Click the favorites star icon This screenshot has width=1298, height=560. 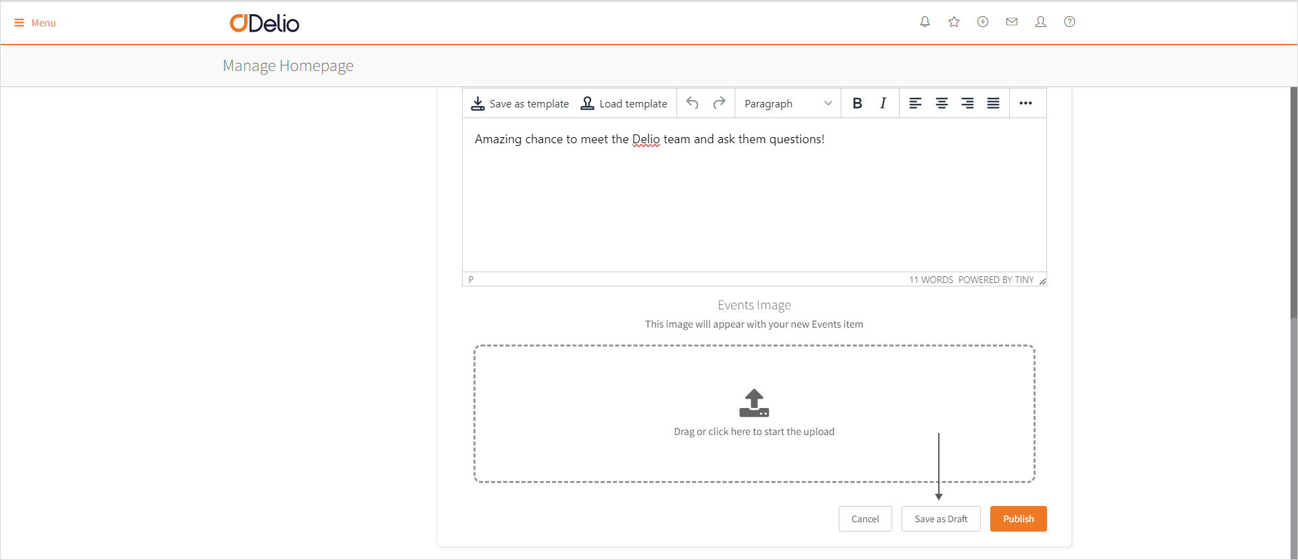[954, 22]
